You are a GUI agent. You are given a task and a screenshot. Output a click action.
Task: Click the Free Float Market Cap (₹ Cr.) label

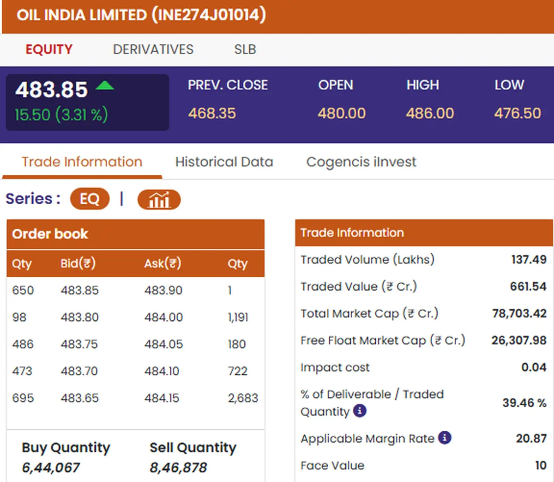point(383,340)
